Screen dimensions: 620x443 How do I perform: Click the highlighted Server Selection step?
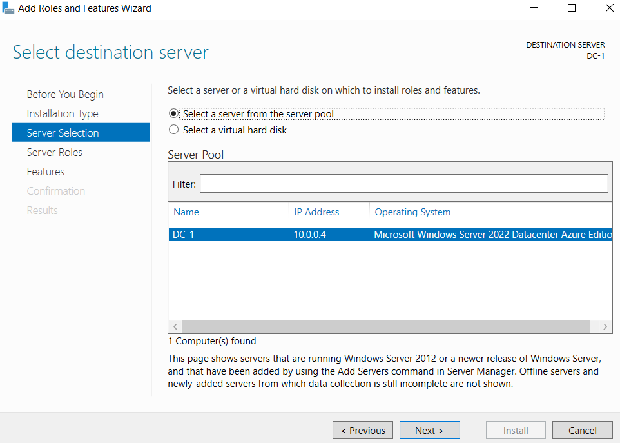coord(61,133)
